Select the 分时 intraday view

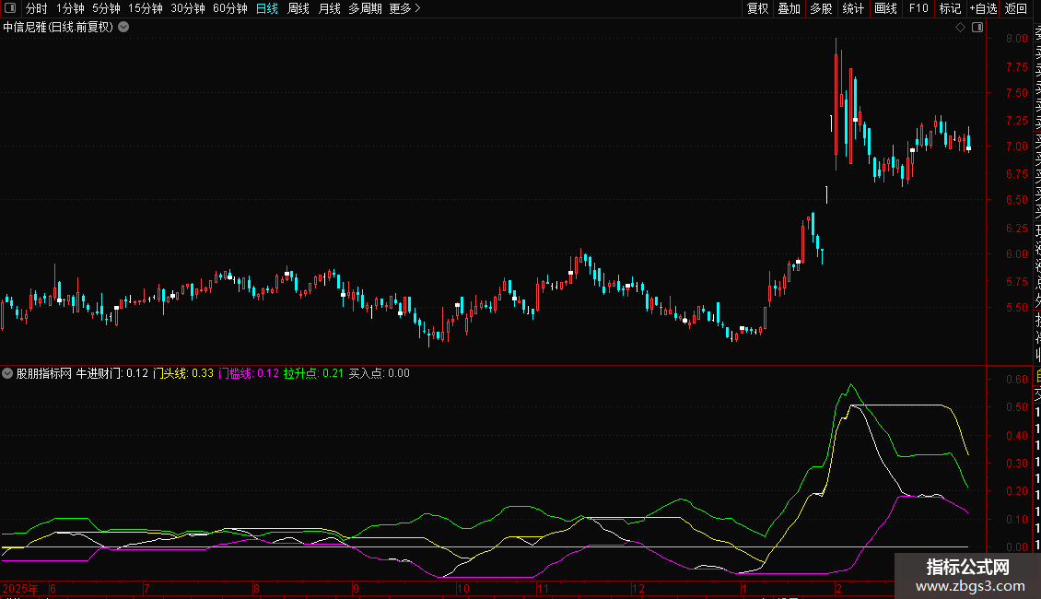[36, 9]
